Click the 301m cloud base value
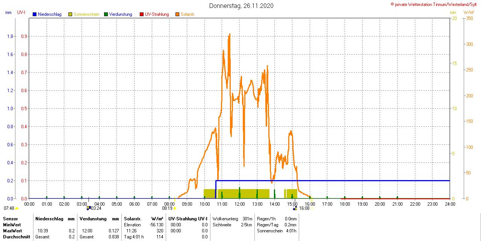The image size is (481, 241). click(x=247, y=219)
